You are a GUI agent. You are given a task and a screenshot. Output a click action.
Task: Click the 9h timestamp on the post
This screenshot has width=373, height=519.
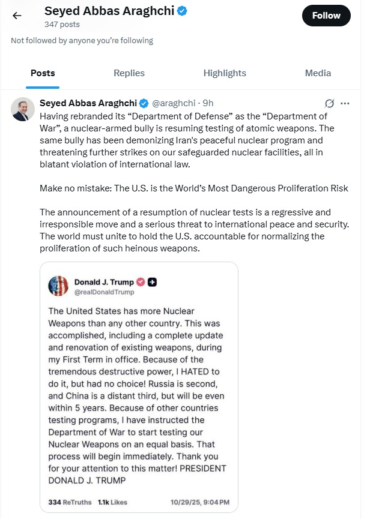(208, 103)
